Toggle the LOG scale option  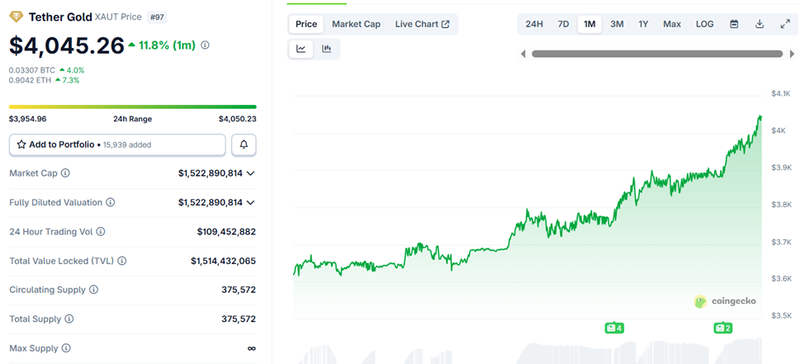704,24
